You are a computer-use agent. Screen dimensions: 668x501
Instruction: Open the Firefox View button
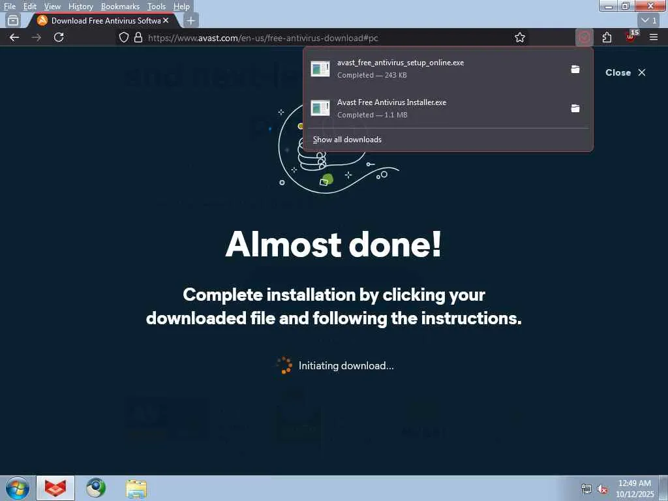pos(13,20)
